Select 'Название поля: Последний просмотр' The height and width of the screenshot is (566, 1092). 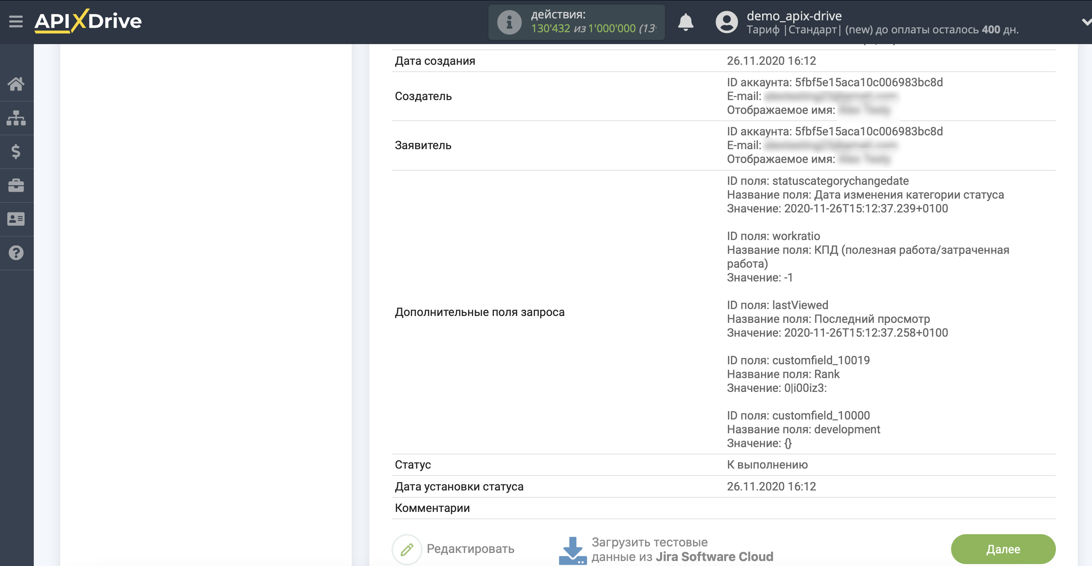(828, 319)
